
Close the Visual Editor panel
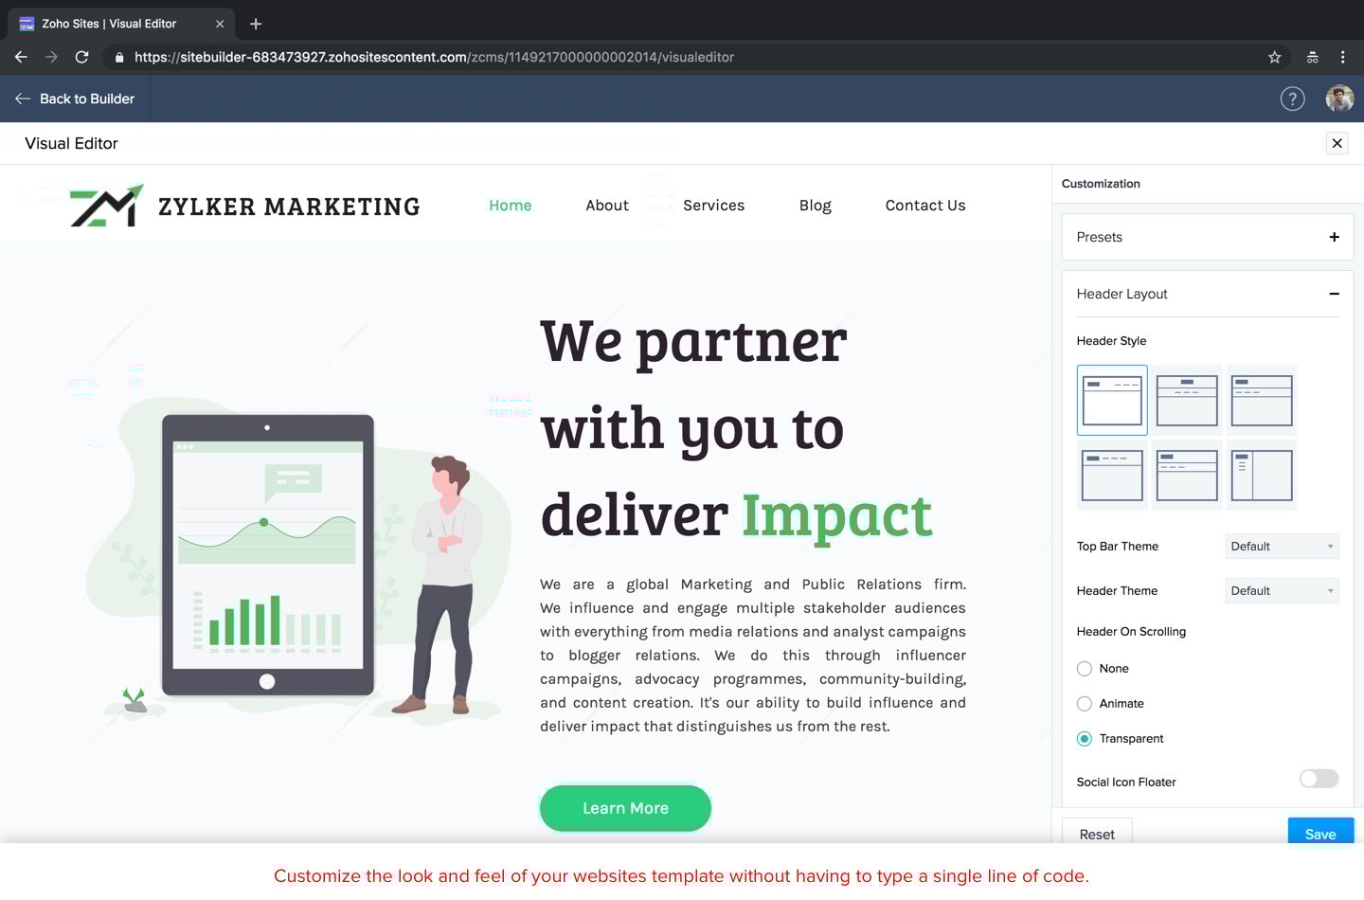click(1337, 143)
